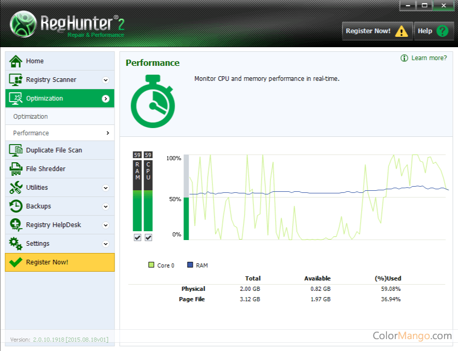Click the Physical available 0.82 GB
458x351 pixels.
[x=320, y=289]
